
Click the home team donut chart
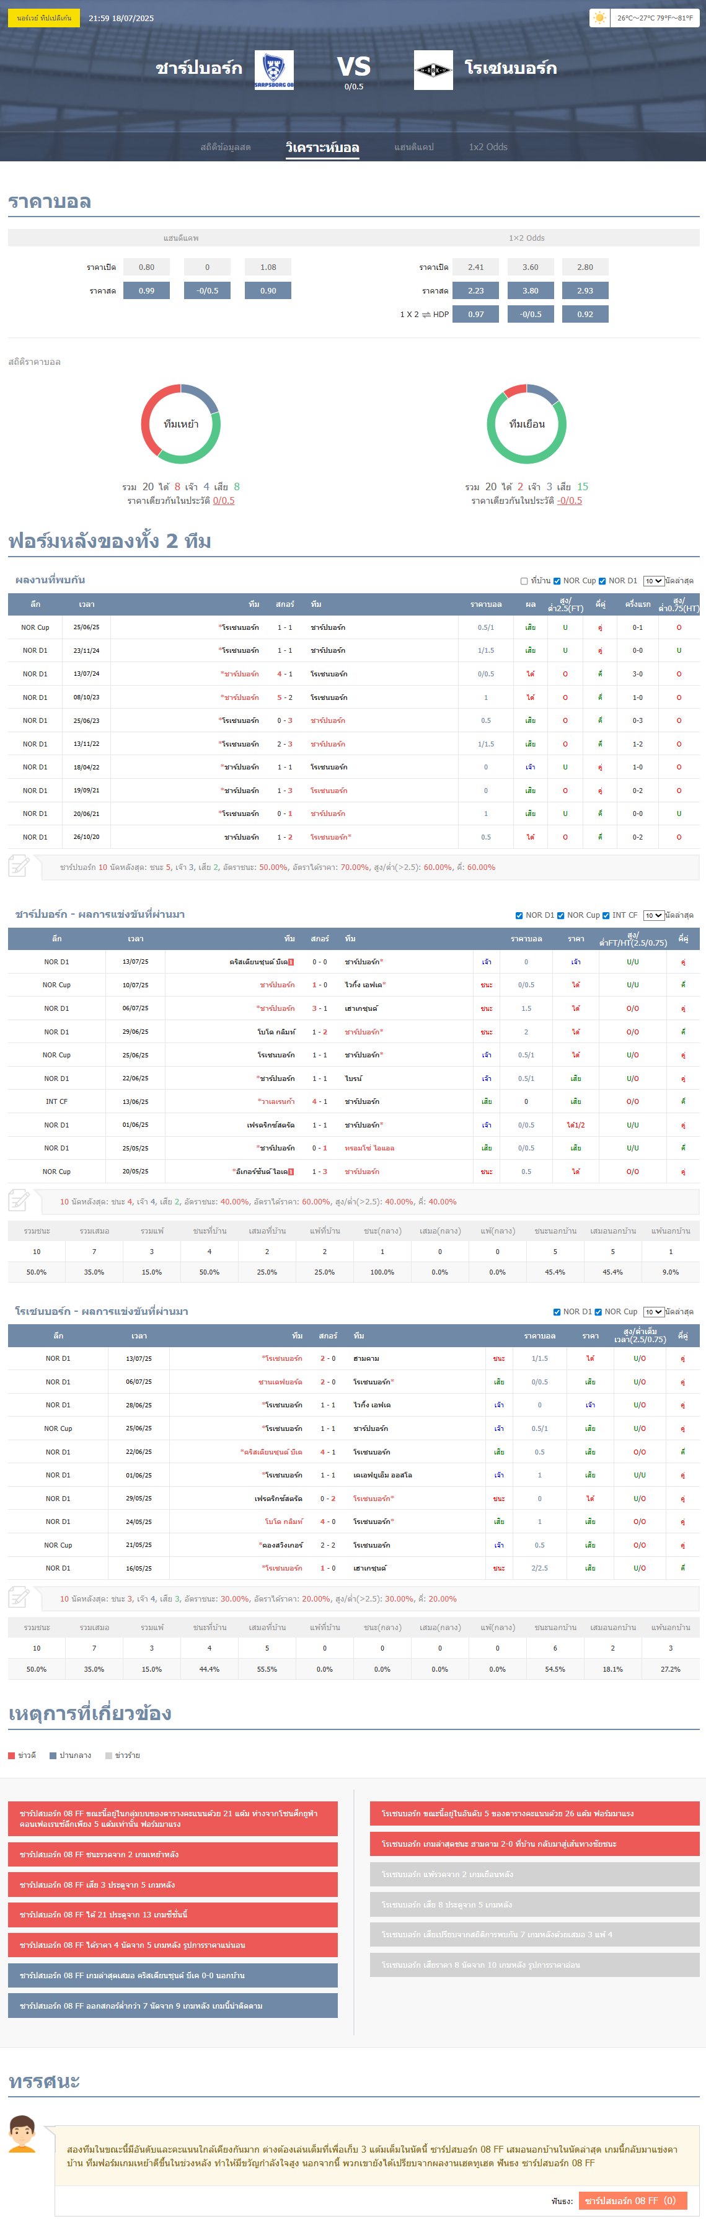181,424
